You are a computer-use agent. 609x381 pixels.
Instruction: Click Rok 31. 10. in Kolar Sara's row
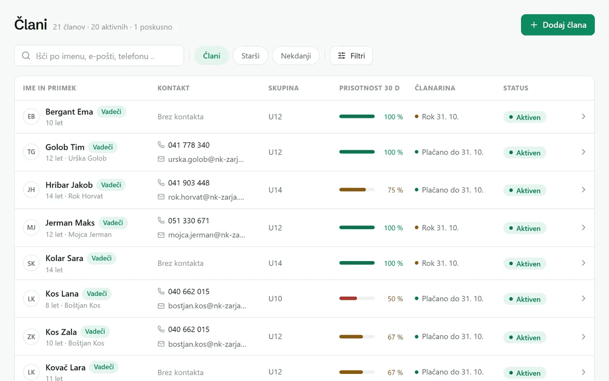pyautogui.click(x=440, y=263)
